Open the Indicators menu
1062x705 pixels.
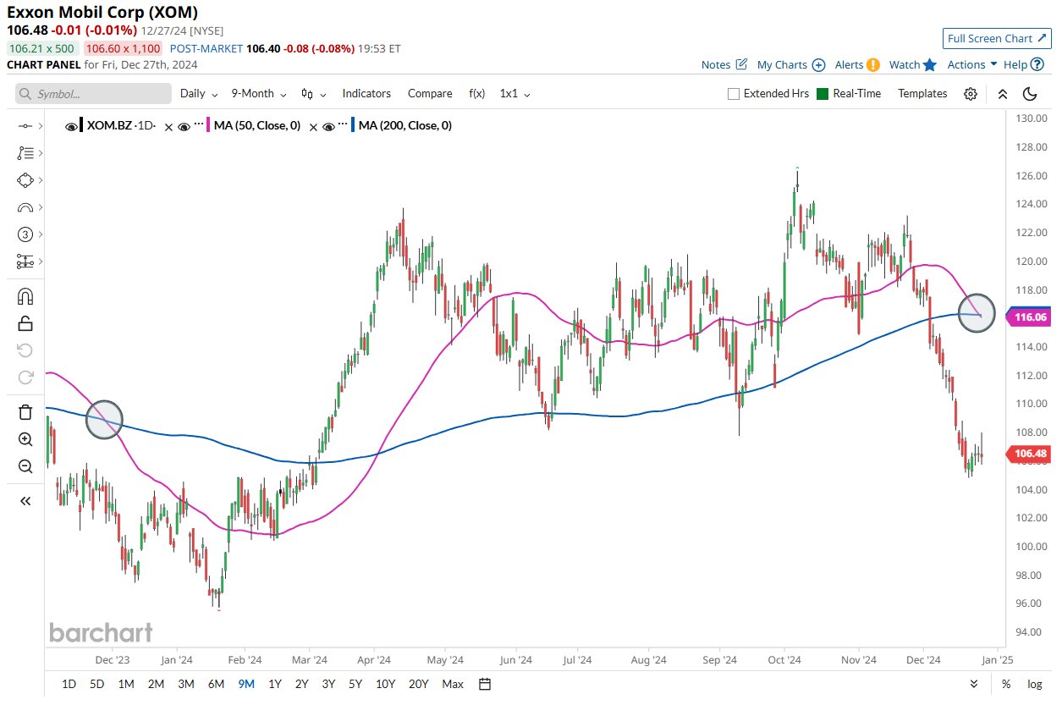(366, 94)
